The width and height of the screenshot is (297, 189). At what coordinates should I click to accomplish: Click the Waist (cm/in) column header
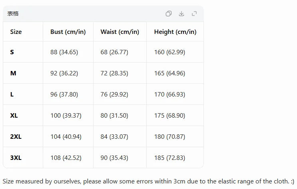click(x=120, y=32)
